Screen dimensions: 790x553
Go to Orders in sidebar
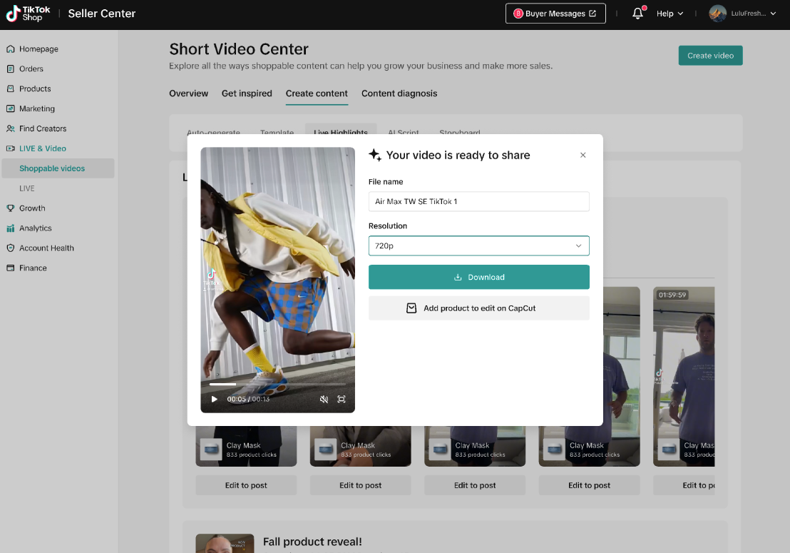tap(31, 69)
